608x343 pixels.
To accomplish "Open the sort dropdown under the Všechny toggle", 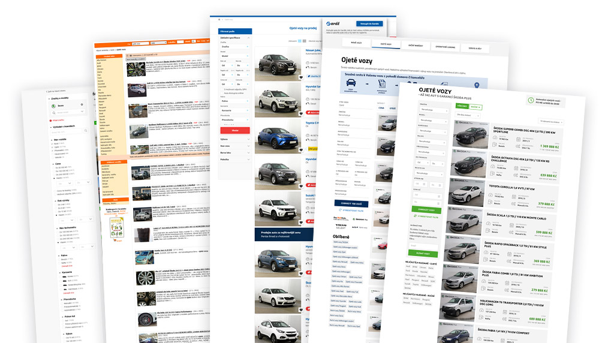I will [x=468, y=115].
